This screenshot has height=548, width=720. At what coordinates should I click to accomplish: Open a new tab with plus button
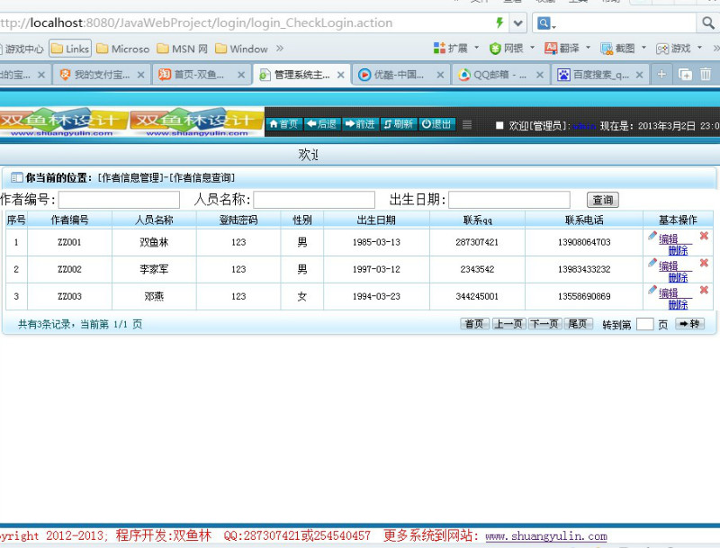pos(661,75)
